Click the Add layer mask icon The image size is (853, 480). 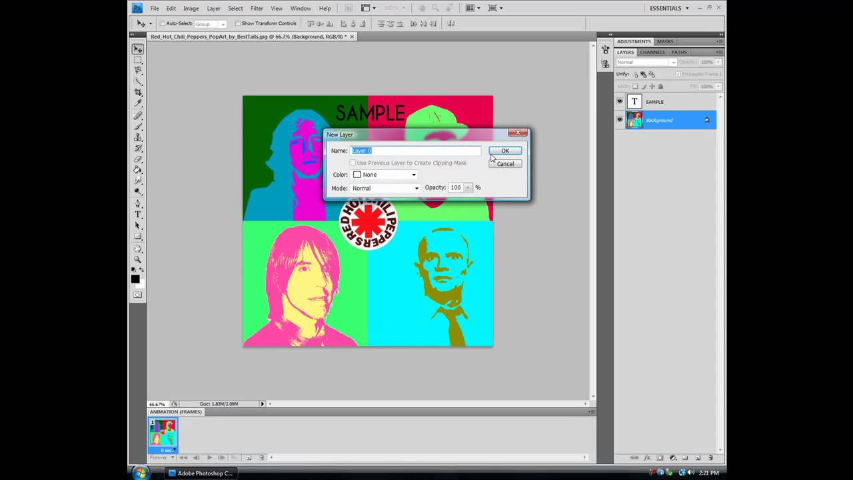coord(659,458)
